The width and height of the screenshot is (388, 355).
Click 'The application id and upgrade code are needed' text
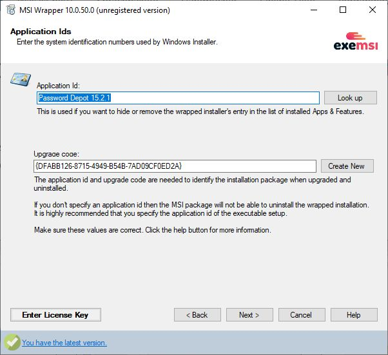pos(192,184)
